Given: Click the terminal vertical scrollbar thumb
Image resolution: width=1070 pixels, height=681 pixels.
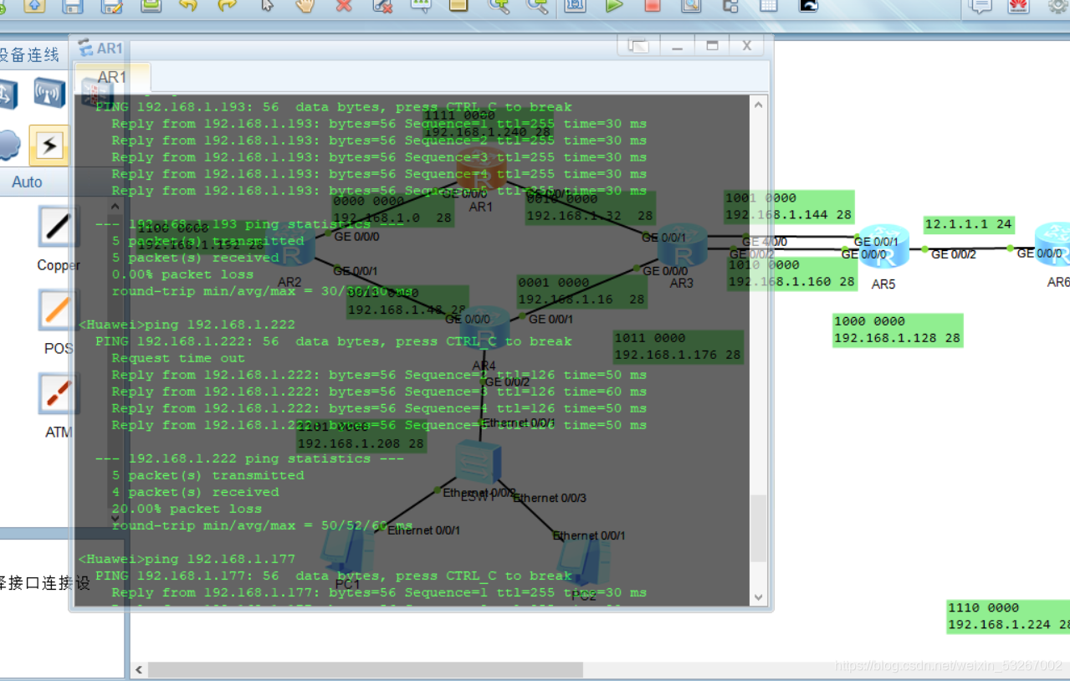Looking at the screenshot, I should coord(759,528).
